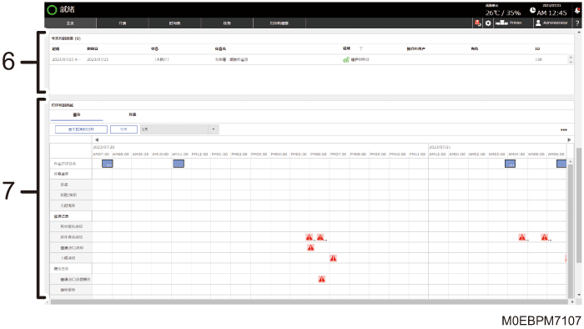Click the warning marker in 07/21 AM04:00 column
584x329 pixels.
(x=521, y=237)
